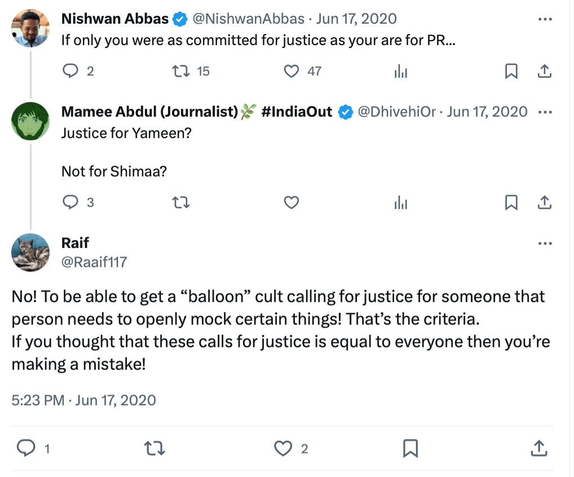The image size is (574, 477).
Task: Retweet Mamee Abdul's post
Action: (180, 202)
